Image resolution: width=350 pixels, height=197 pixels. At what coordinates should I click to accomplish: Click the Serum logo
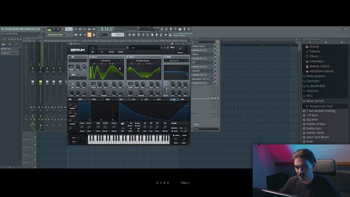click(78, 50)
